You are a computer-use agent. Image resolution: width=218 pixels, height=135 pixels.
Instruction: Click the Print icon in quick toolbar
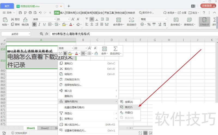coord(30,12)
